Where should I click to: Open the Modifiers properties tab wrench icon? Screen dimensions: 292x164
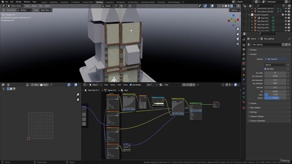click(244, 80)
